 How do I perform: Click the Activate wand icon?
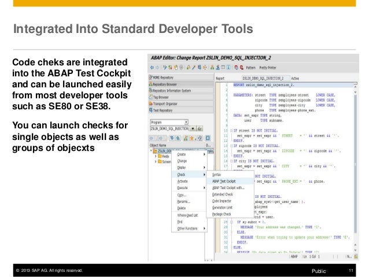tap(194, 68)
